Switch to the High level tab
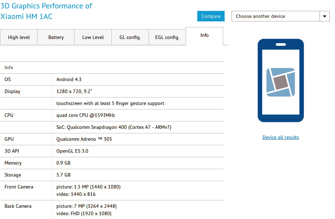 (19, 38)
